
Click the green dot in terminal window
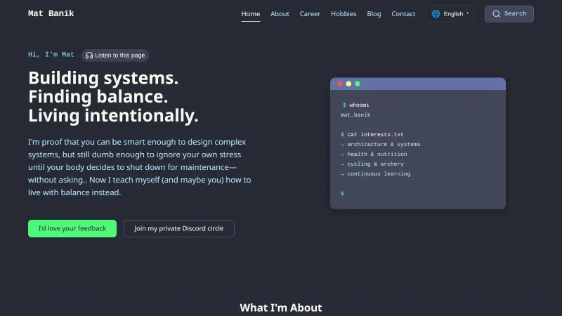pyautogui.click(x=358, y=84)
